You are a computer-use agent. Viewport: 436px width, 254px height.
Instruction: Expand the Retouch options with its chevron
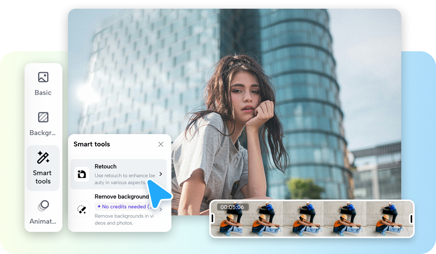pos(160,174)
